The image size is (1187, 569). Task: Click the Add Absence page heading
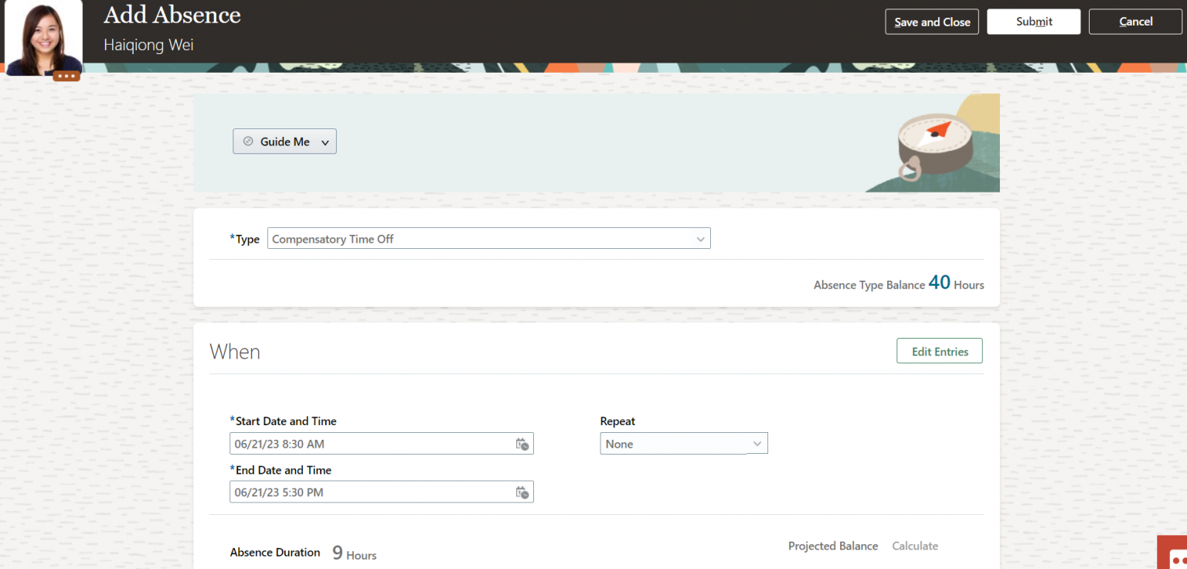[x=172, y=15]
